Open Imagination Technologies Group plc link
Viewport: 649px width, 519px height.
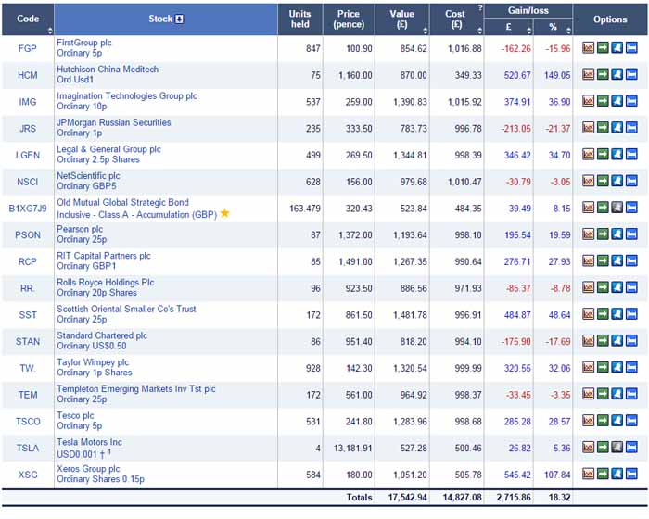tap(127, 96)
